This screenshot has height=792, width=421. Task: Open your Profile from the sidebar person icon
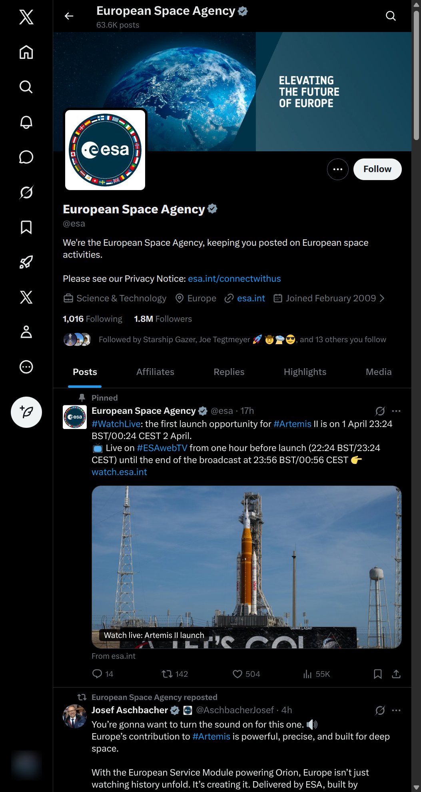26,332
